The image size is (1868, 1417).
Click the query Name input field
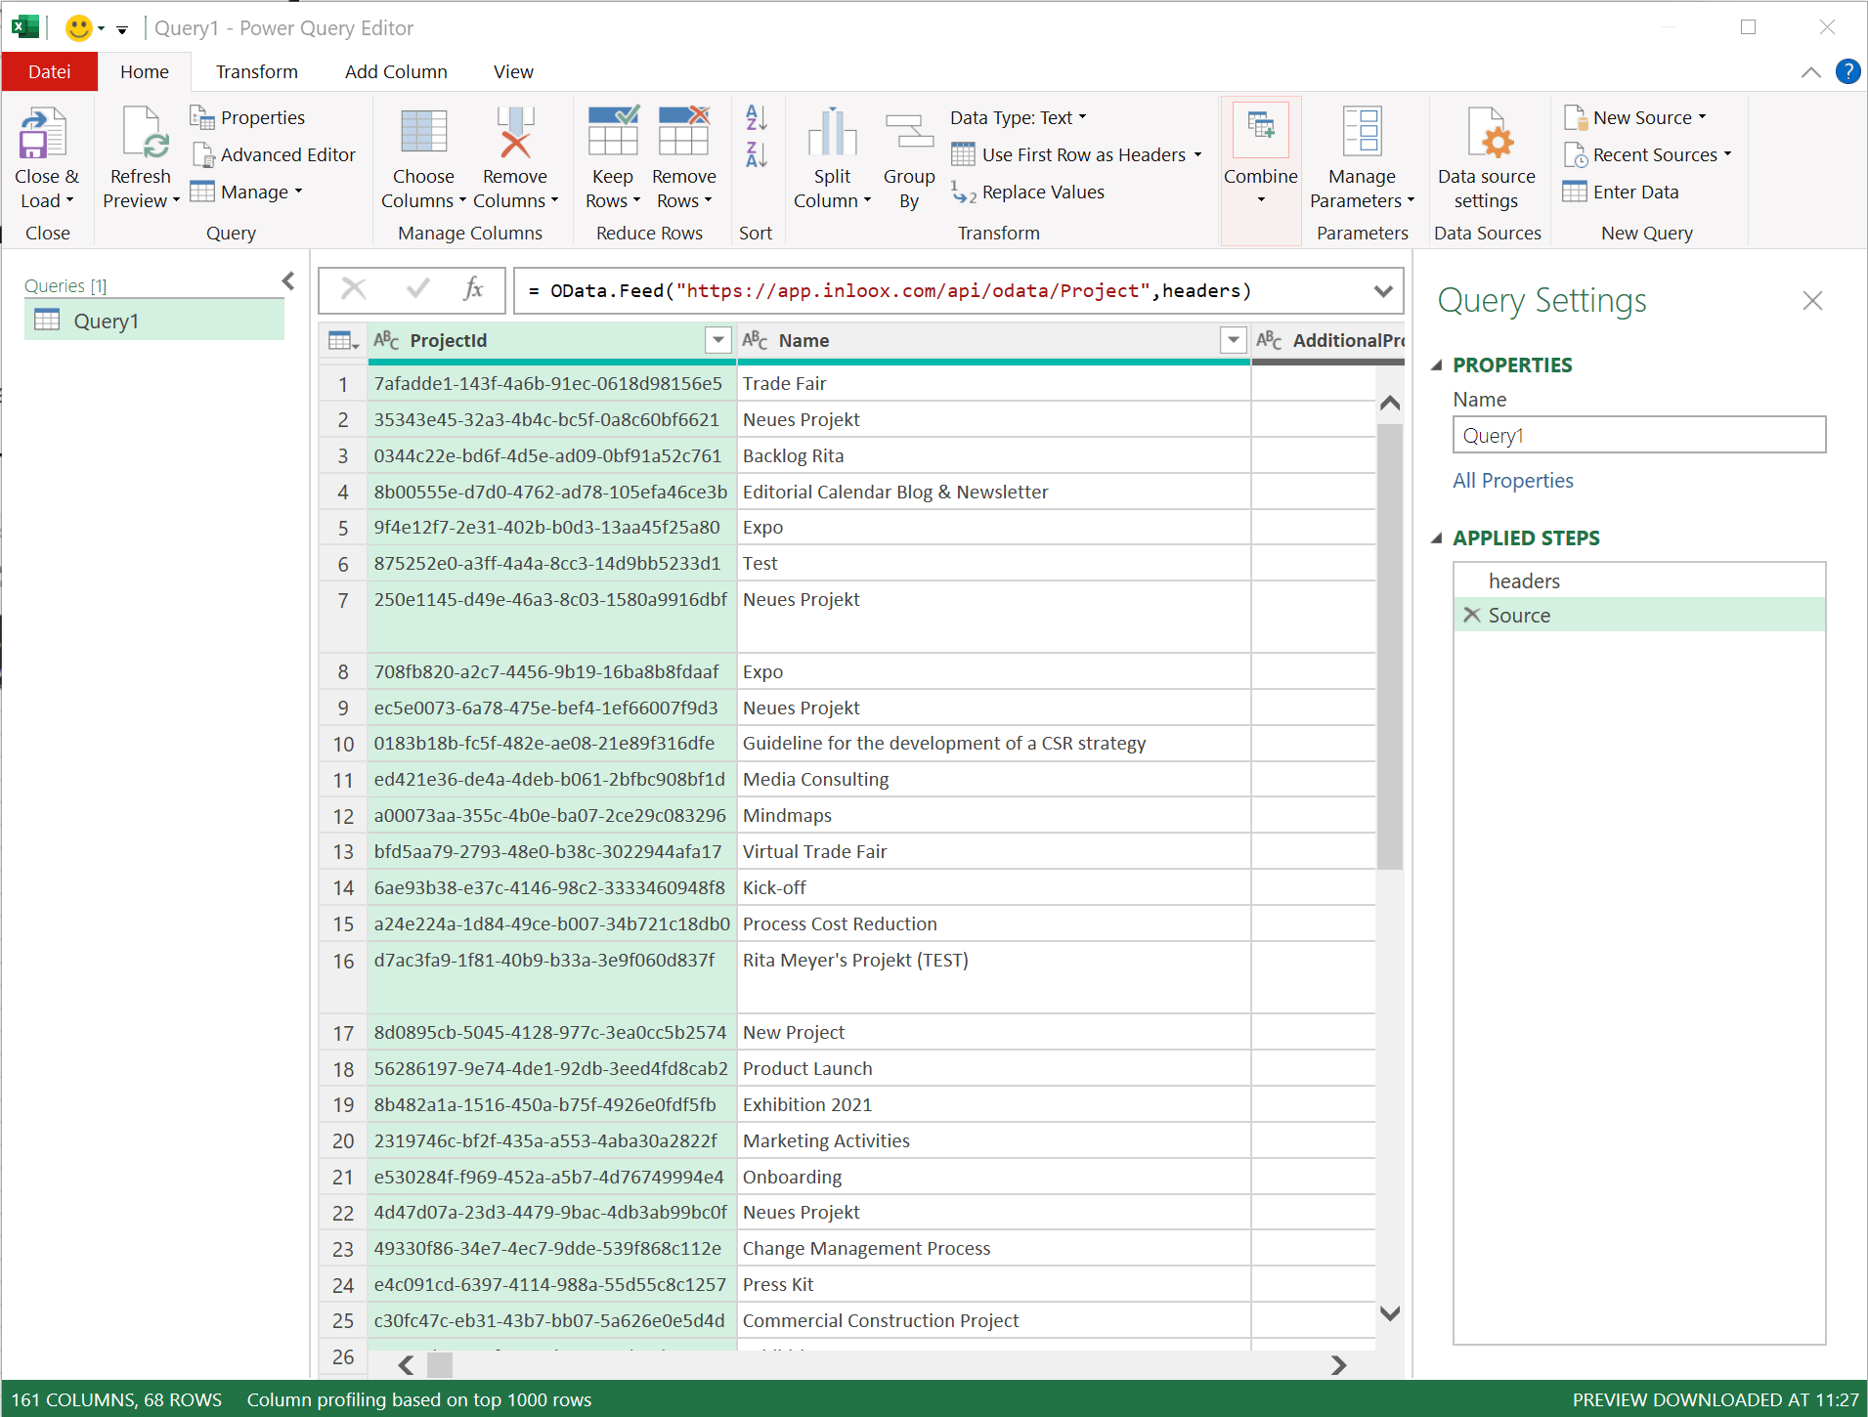point(1639,435)
